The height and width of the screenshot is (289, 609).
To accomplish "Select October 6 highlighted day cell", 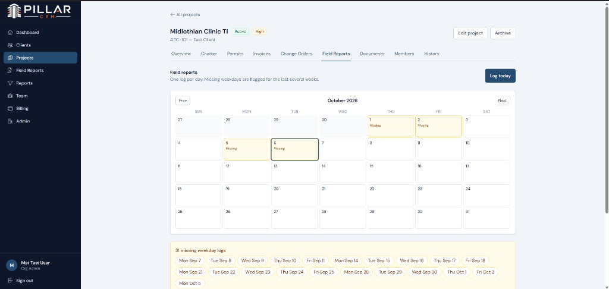I will tap(295, 149).
